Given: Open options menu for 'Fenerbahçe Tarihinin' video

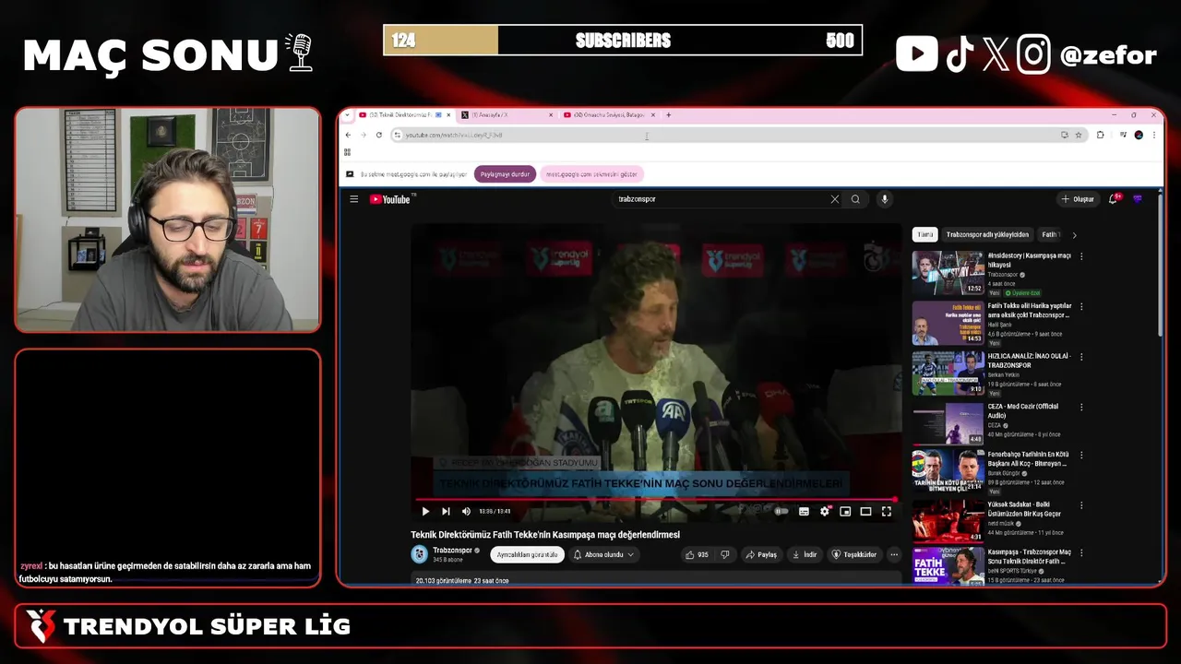Looking at the screenshot, I should coord(1081,456).
